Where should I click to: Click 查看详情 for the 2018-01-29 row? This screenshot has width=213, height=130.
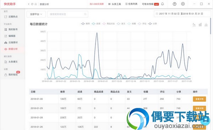pyautogui.click(x=200, y=108)
